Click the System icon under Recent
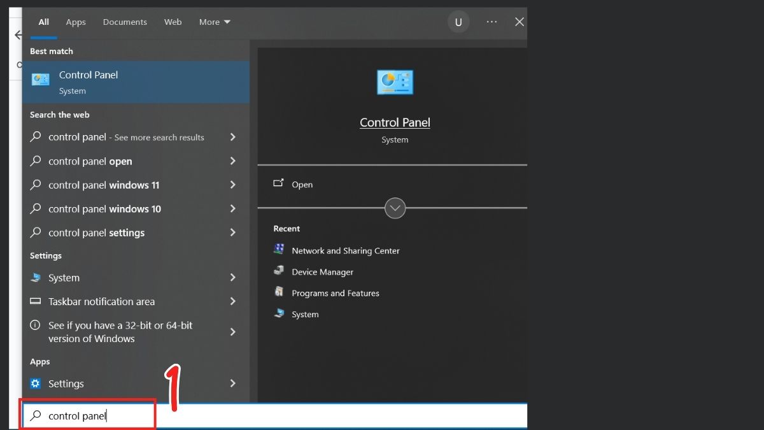 click(279, 313)
